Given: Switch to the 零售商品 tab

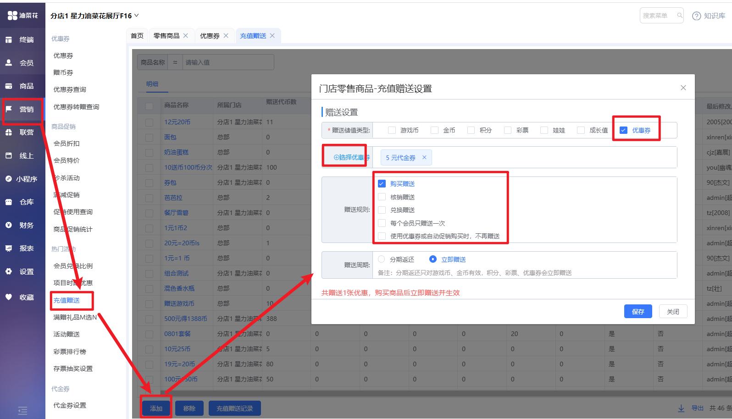Looking at the screenshot, I should pyautogui.click(x=166, y=36).
